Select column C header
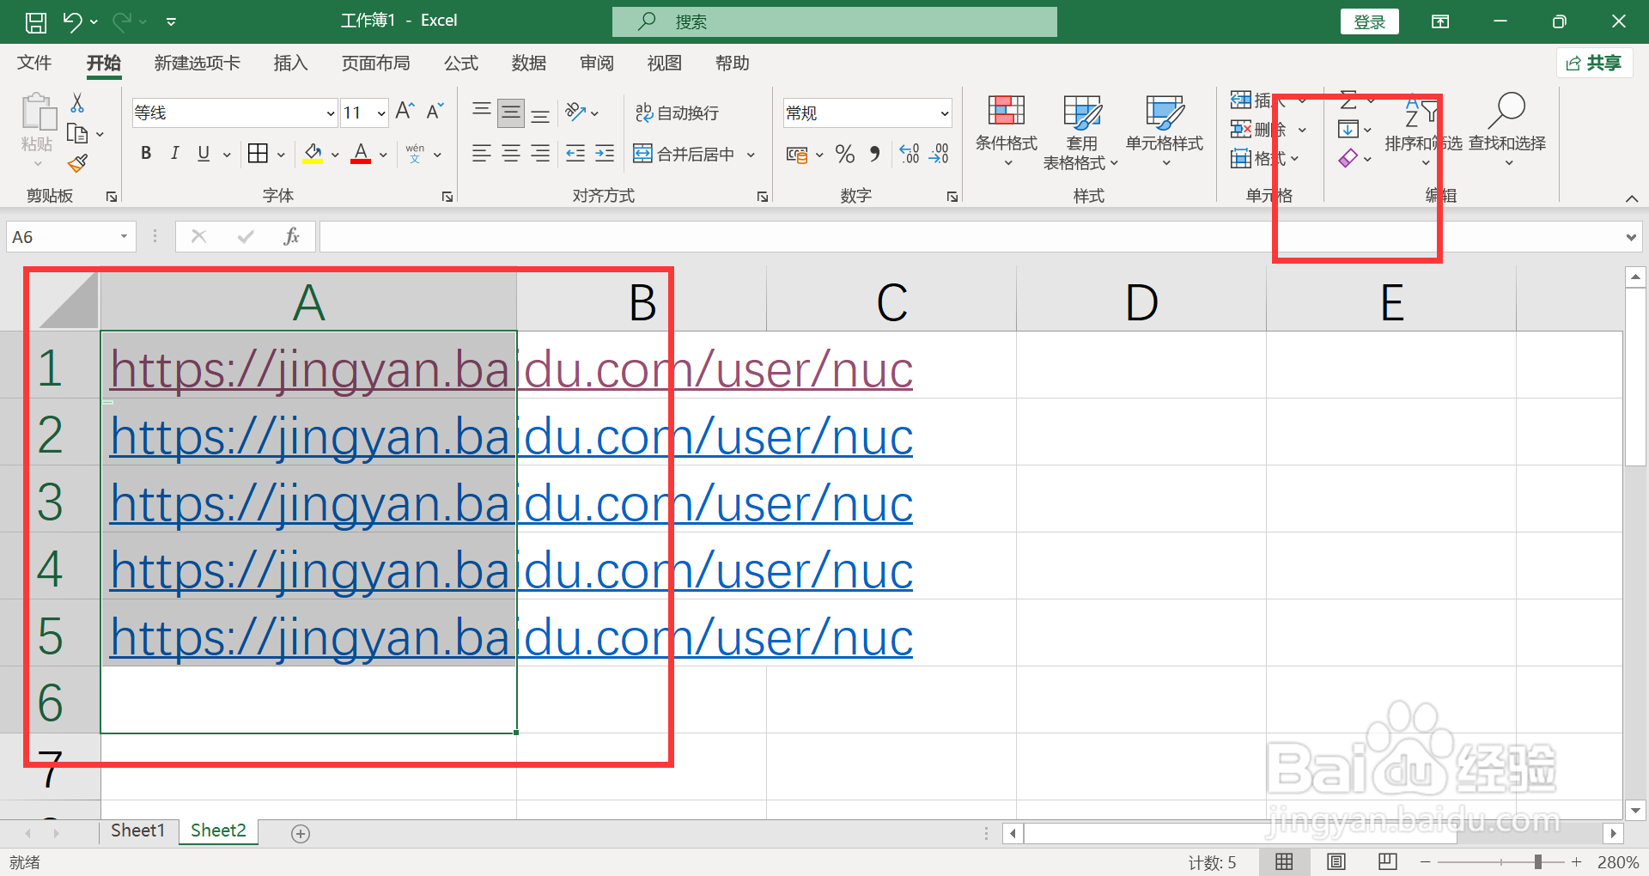 891,301
